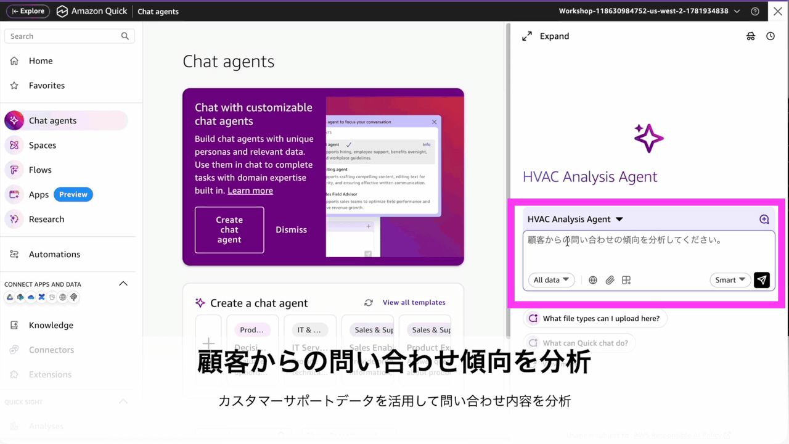This screenshot has width=789, height=444.
Task: Refresh the chat agent templates
Action: (x=369, y=303)
